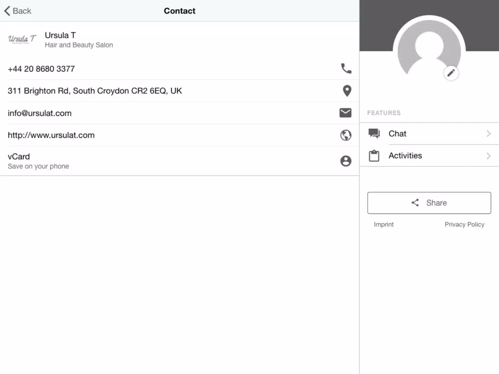Image resolution: width=499 pixels, height=374 pixels.
Task: Tap the email envelope icon
Action: coord(345,113)
